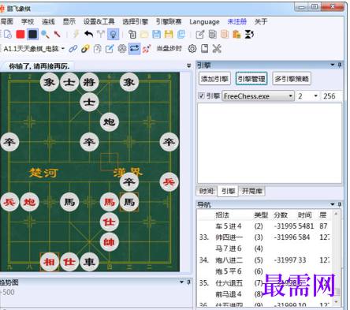350x310 pixels.
Task: Click the magnifier search icon
Action: 45,34
